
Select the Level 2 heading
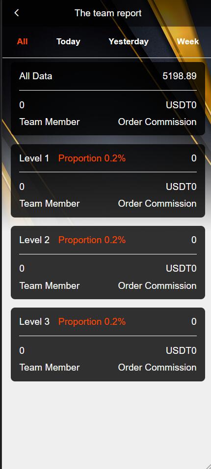34,240
